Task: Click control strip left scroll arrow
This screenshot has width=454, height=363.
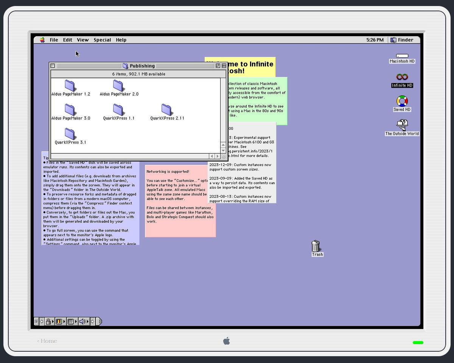Action: click(42, 321)
